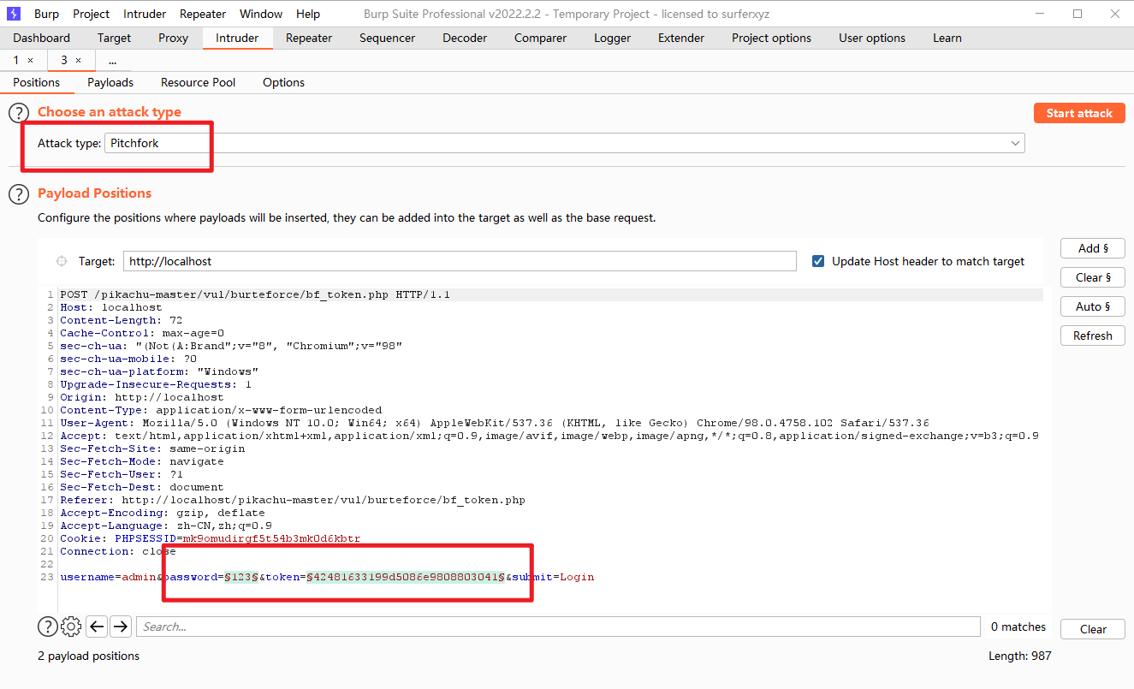Click the Add § button
Viewport: 1134px width, 689px height.
pyautogui.click(x=1092, y=248)
